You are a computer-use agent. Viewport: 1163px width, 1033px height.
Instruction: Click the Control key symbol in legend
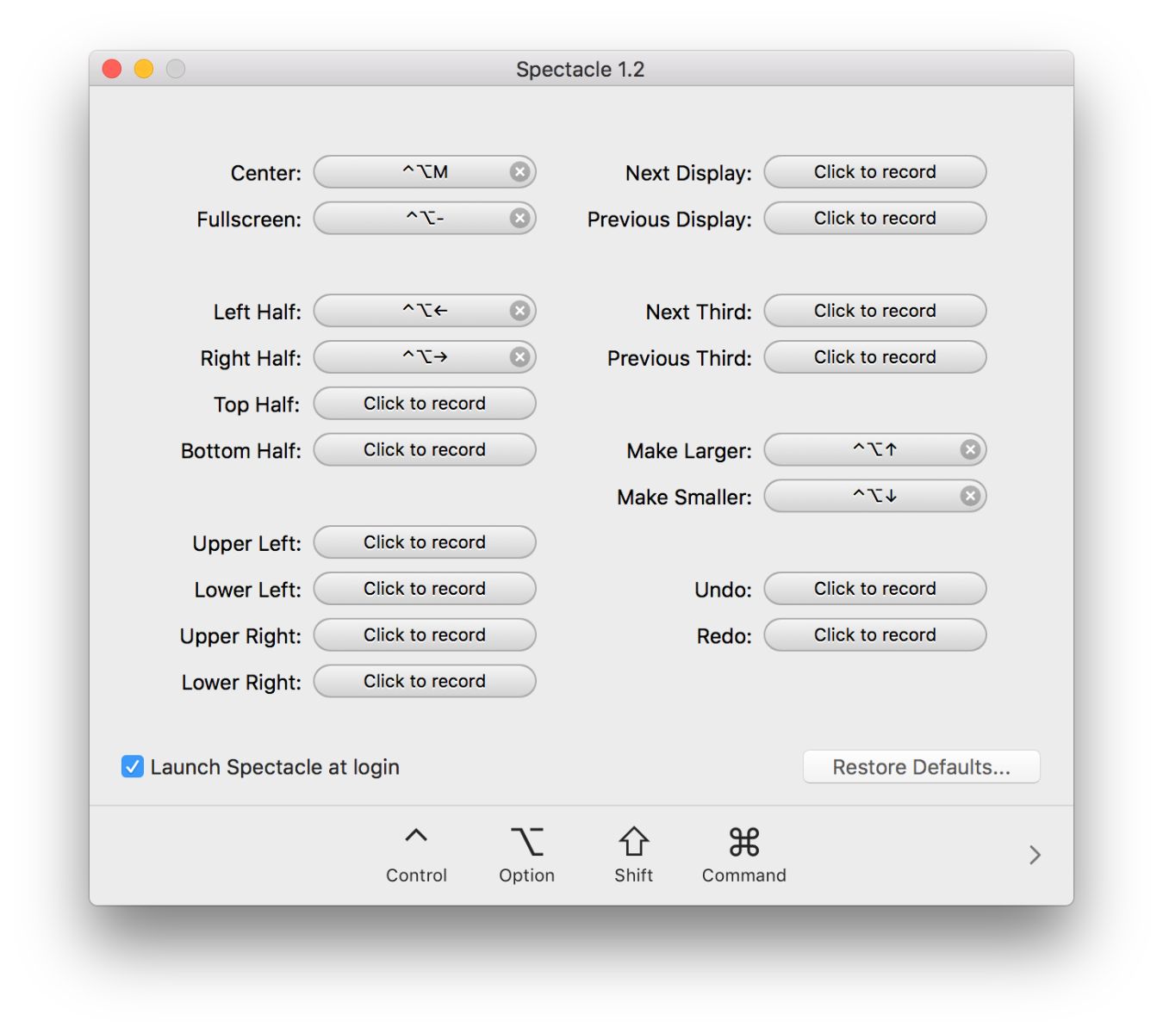coord(416,838)
